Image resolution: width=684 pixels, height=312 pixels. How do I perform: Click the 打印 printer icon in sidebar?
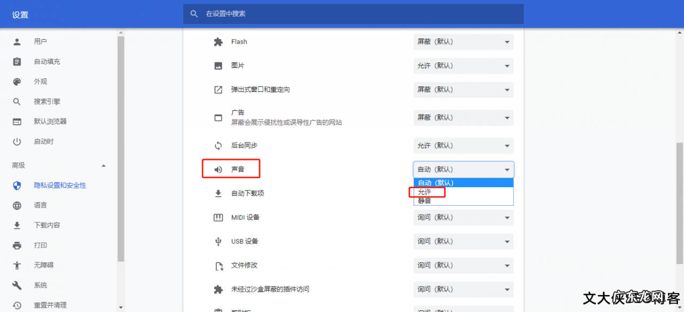tap(17, 245)
